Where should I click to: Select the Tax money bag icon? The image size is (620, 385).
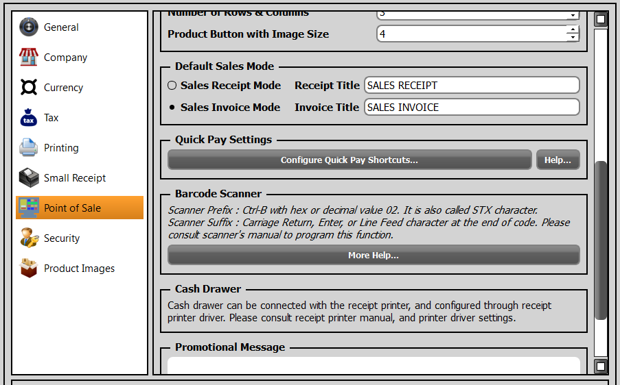tap(28, 118)
